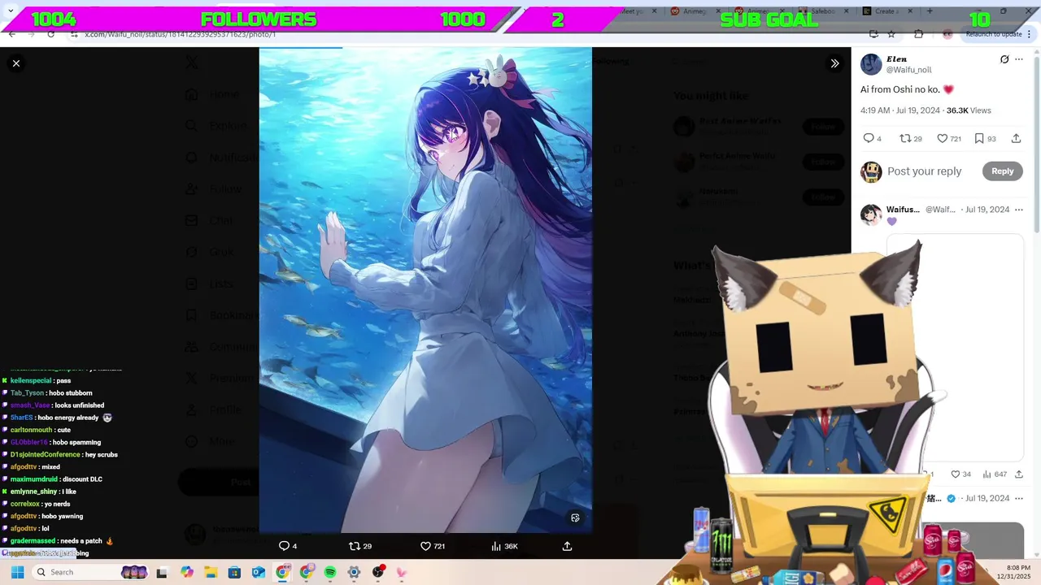Bookmark the page with the star icon
The image size is (1041, 585).
pyautogui.click(x=891, y=34)
